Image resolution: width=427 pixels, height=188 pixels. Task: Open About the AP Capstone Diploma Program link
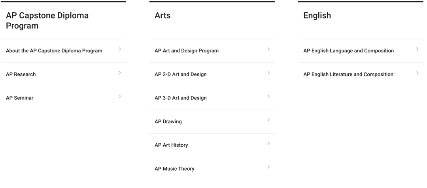[x=54, y=51]
